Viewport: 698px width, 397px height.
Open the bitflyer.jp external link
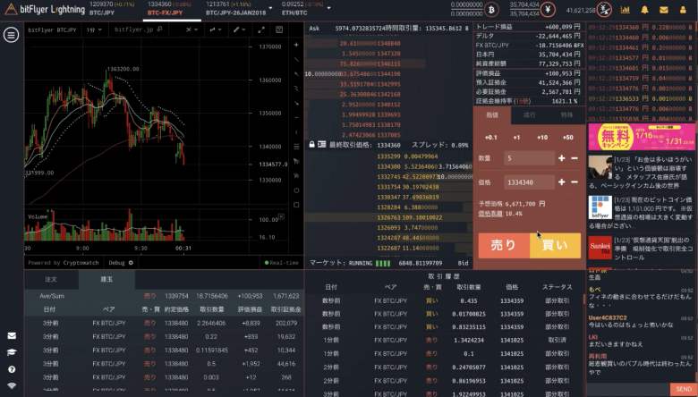point(138,30)
